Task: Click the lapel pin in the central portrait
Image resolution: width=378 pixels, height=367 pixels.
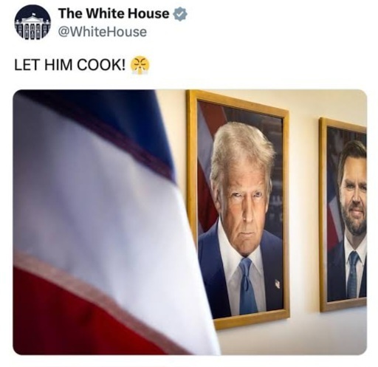Action: pos(278,284)
